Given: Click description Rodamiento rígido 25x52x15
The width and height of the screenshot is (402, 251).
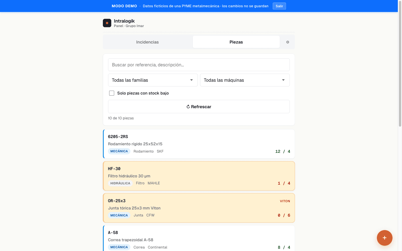Looking at the screenshot, I should 135,144.
